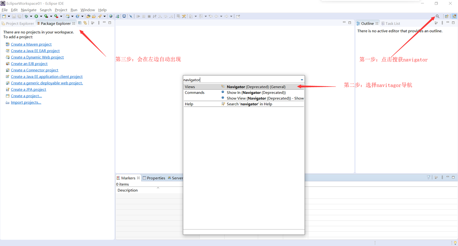Click the Run toolbar icon
458x246 pixels.
click(37, 16)
